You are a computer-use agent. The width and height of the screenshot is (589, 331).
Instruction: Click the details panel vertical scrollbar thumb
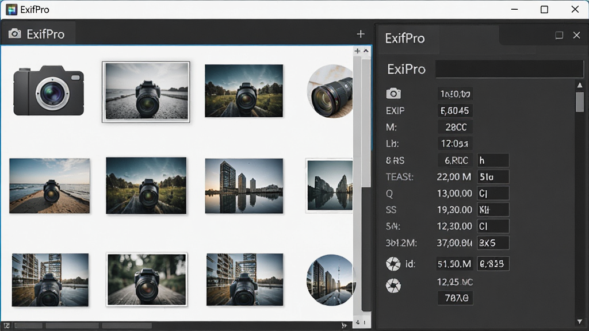tap(580, 102)
